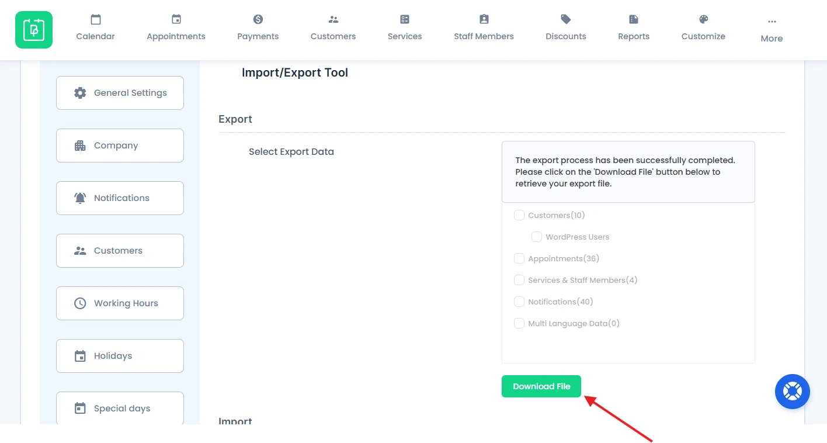827x443 pixels.
Task: Open the Discounts menu label
Action: [x=566, y=36]
